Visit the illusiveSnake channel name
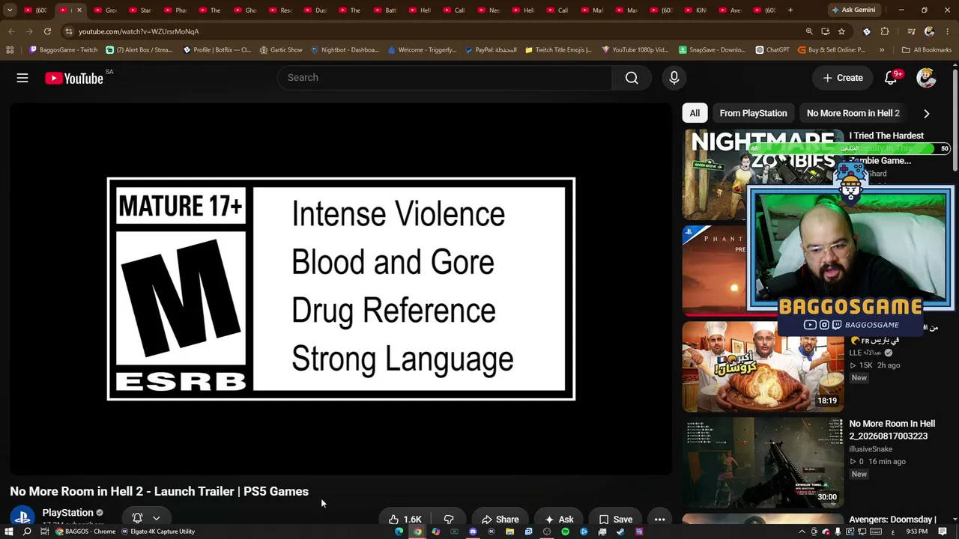 871,449
